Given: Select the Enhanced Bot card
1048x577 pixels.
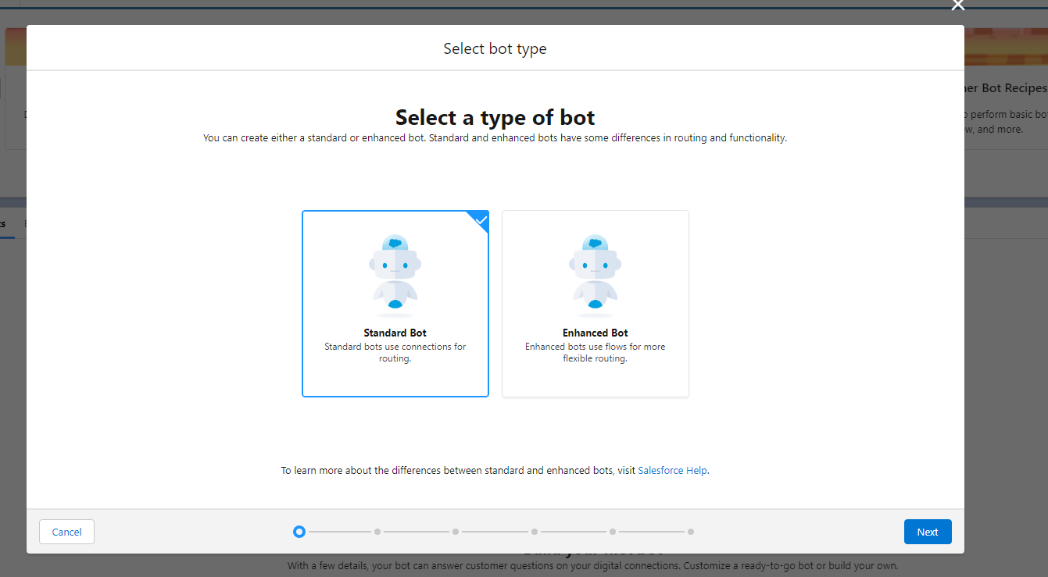Looking at the screenshot, I should 595,304.
